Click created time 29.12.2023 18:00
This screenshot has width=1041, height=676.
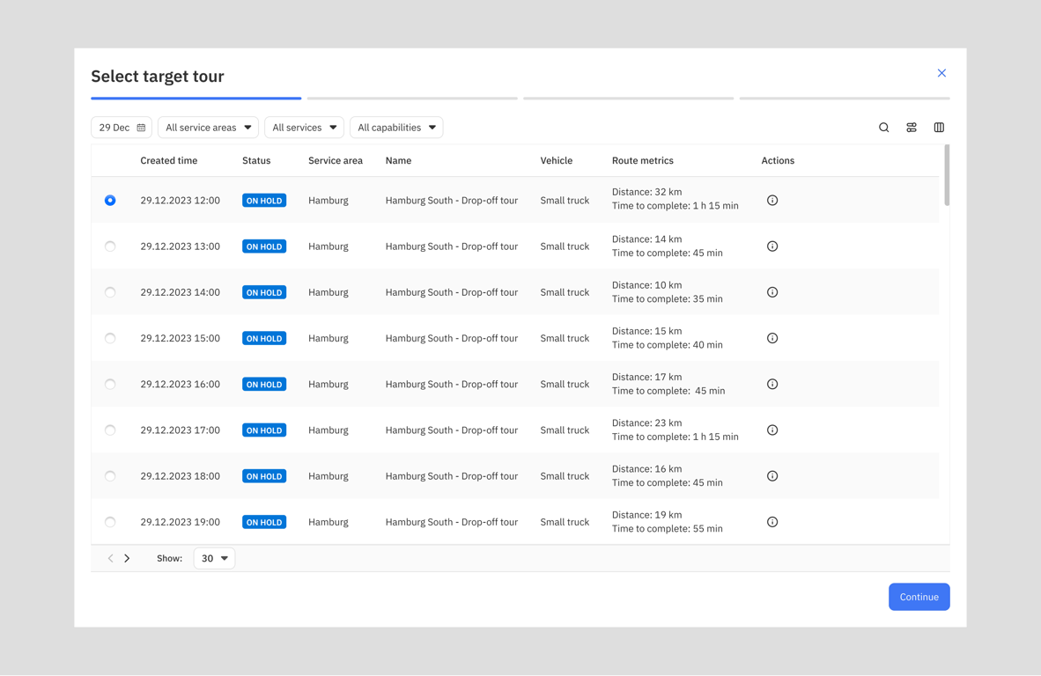[x=180, y=475]
